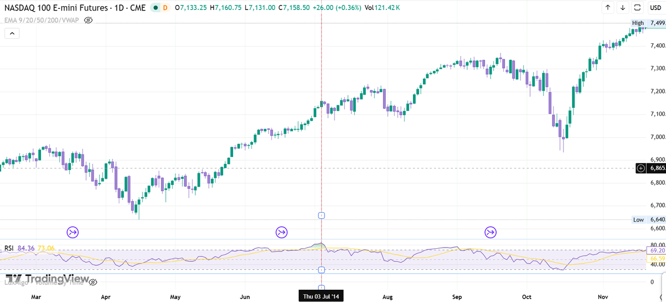Click the yellow 66.59 RSI axis value
Image resolution: width=666 pixels, height=302 pixels.
pyautogui.click(x=657, y=258)
